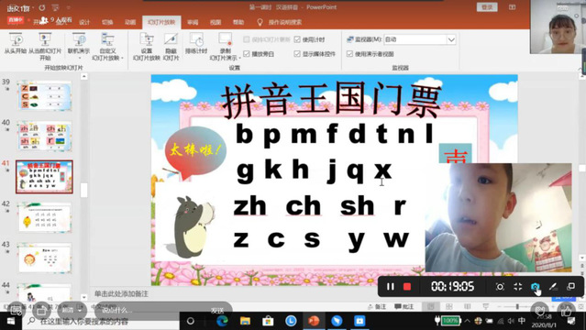Toggle Use Presenter View (使用演示者视图) checkbox
The image size is (586, 330).
point(349,54)
